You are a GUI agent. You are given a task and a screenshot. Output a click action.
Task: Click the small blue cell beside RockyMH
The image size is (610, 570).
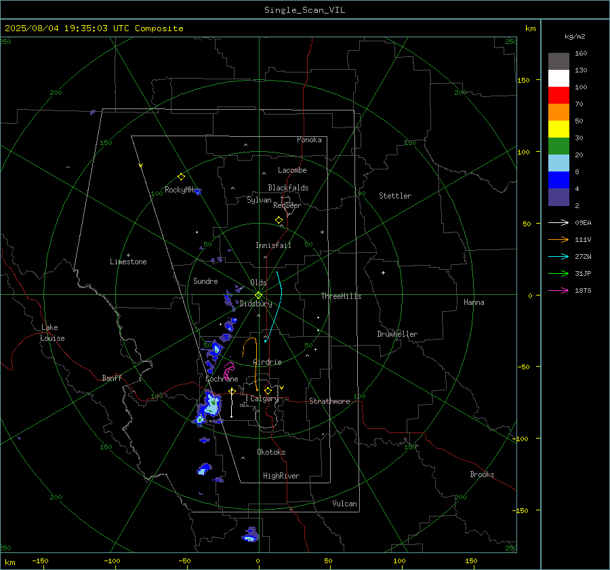(x=198, y=191)
